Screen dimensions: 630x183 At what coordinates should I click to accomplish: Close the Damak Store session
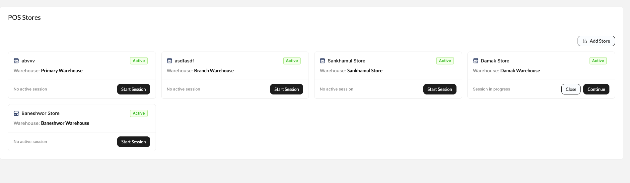point(571,89)
